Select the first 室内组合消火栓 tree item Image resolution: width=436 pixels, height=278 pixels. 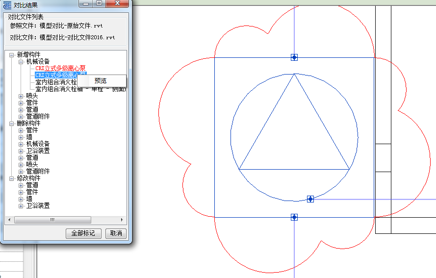[x=56, y=82]
